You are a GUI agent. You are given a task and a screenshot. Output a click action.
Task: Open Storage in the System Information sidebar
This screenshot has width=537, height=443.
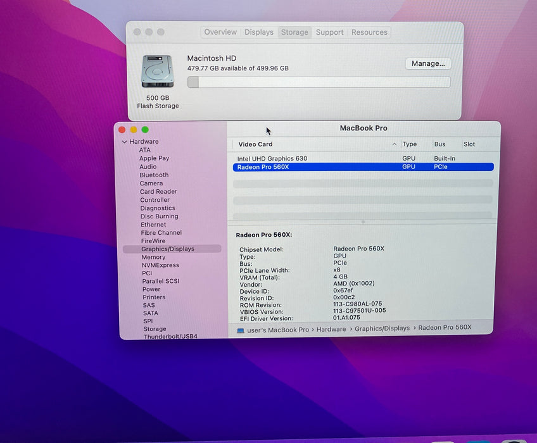click(x=155, y=329)
